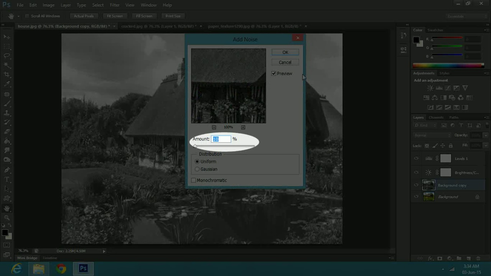Viewport: 491px width, 276px height.
Task: Zoom in the Add Noise preview
Action: [x=243, y=127]
